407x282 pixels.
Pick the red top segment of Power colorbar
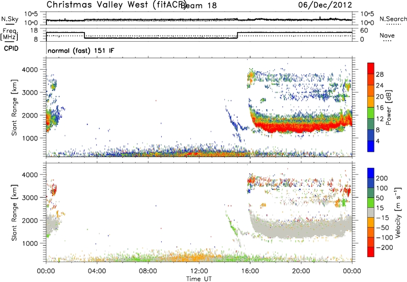click(371, 69)
